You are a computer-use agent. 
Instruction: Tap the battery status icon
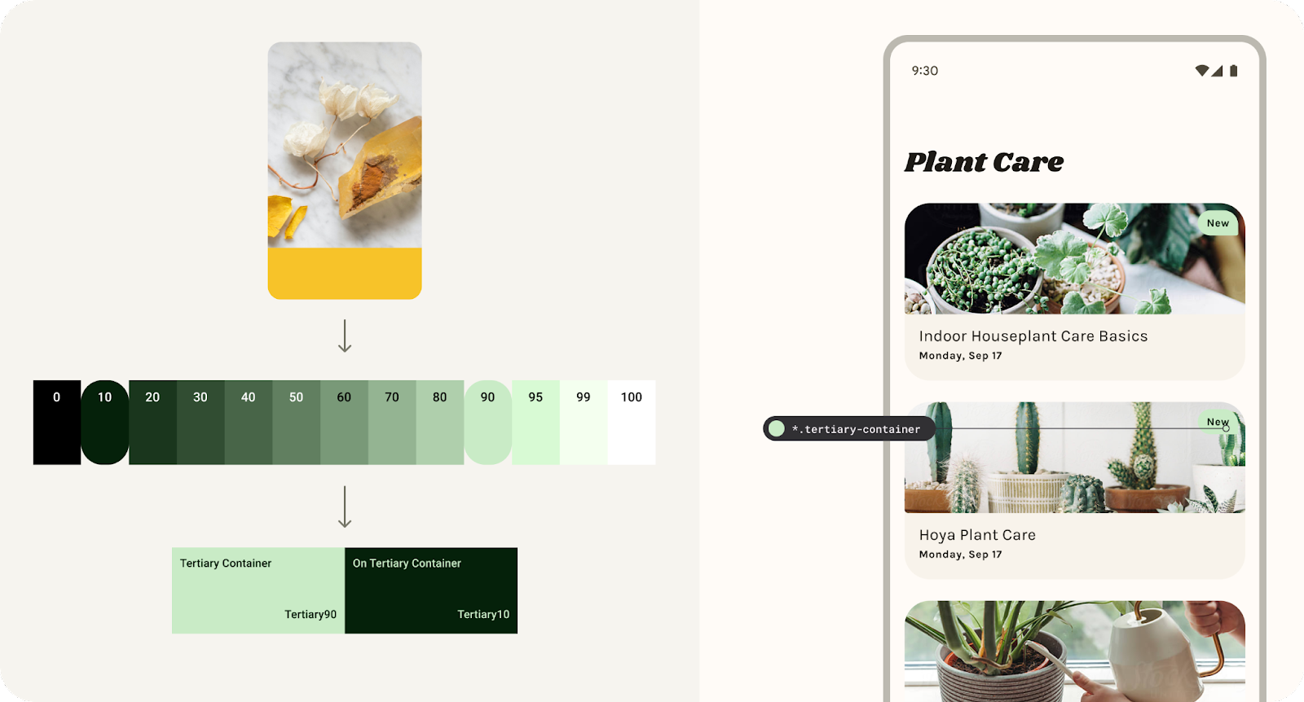[x=1233, y=71]
